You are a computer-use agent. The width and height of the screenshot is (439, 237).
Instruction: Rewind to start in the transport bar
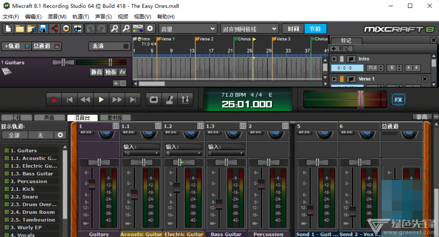coord(69,100)
